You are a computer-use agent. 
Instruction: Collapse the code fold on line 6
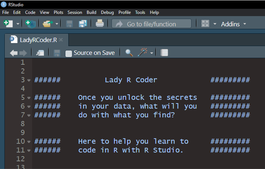29,107
